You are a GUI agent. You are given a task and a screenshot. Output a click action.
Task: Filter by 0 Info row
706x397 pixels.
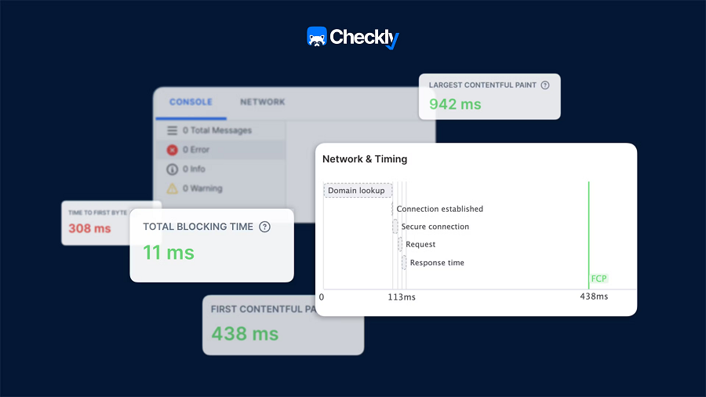(x=220, y=169)
